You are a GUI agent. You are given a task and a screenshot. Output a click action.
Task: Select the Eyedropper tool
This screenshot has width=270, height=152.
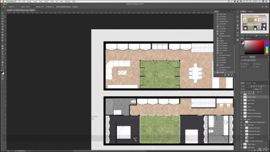(3, 27)
